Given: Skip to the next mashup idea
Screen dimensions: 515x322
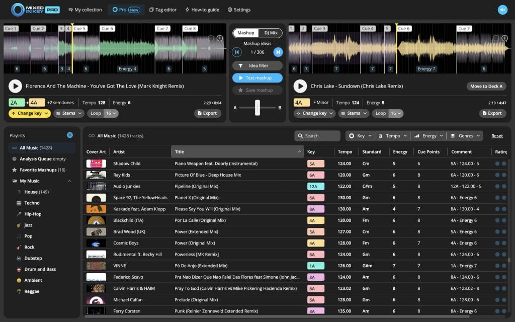Looking at the screenshot, I should (278, 52).
